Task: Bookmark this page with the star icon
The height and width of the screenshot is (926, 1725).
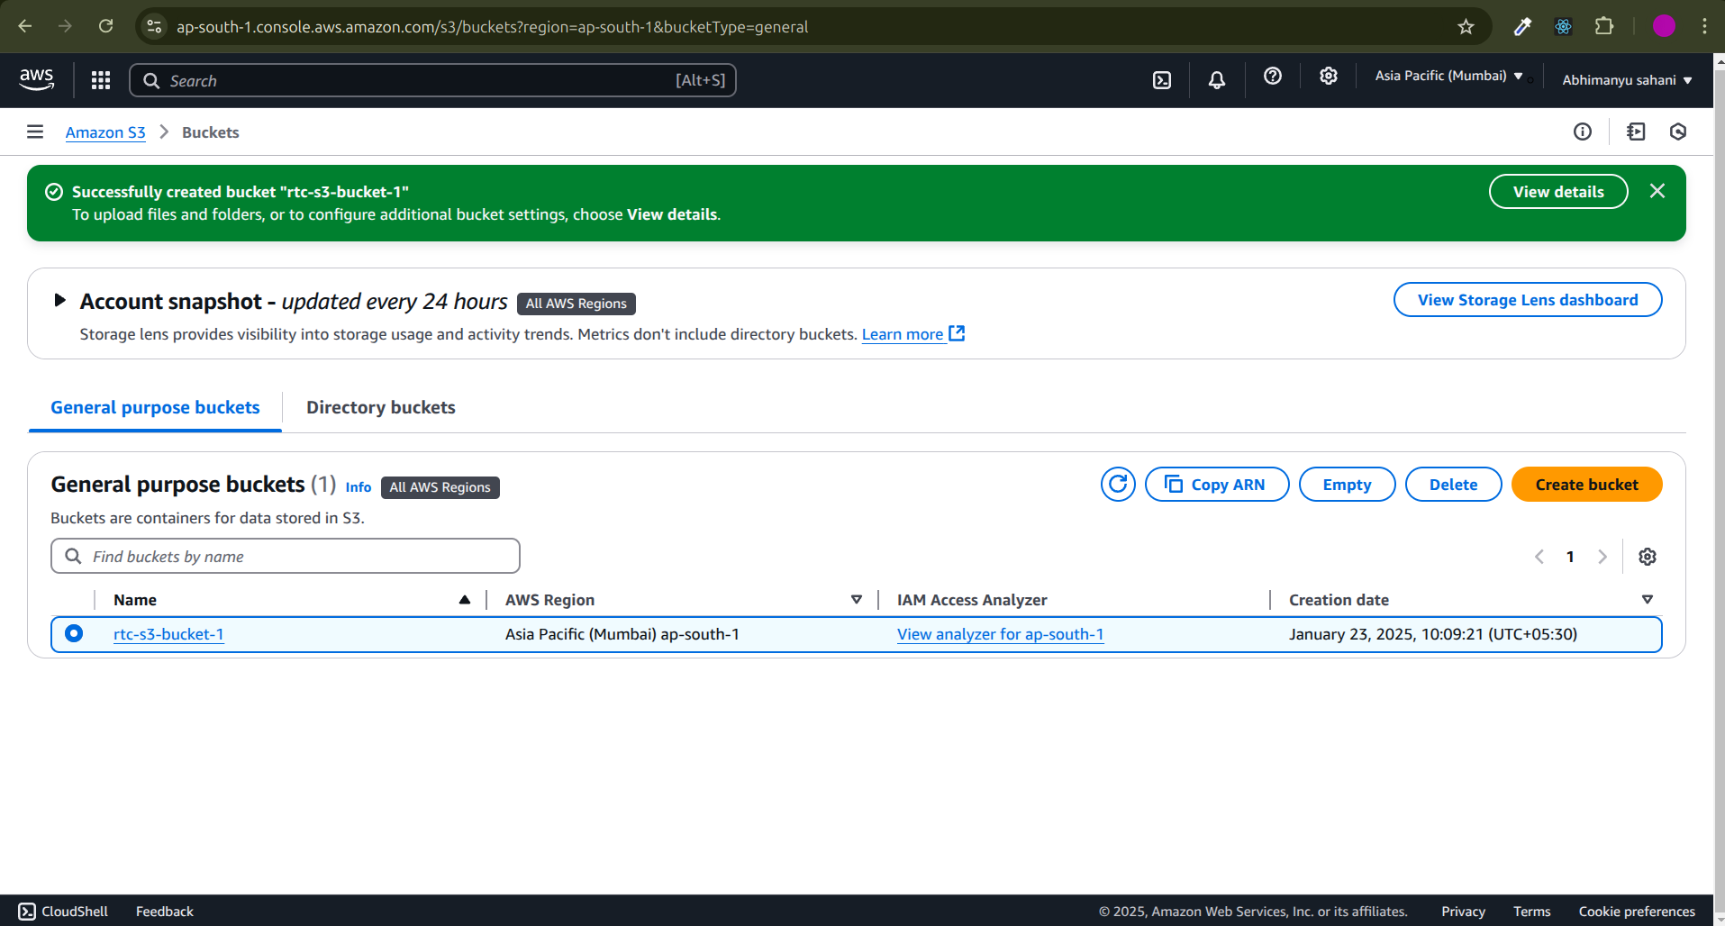Action: (1466, 26)
